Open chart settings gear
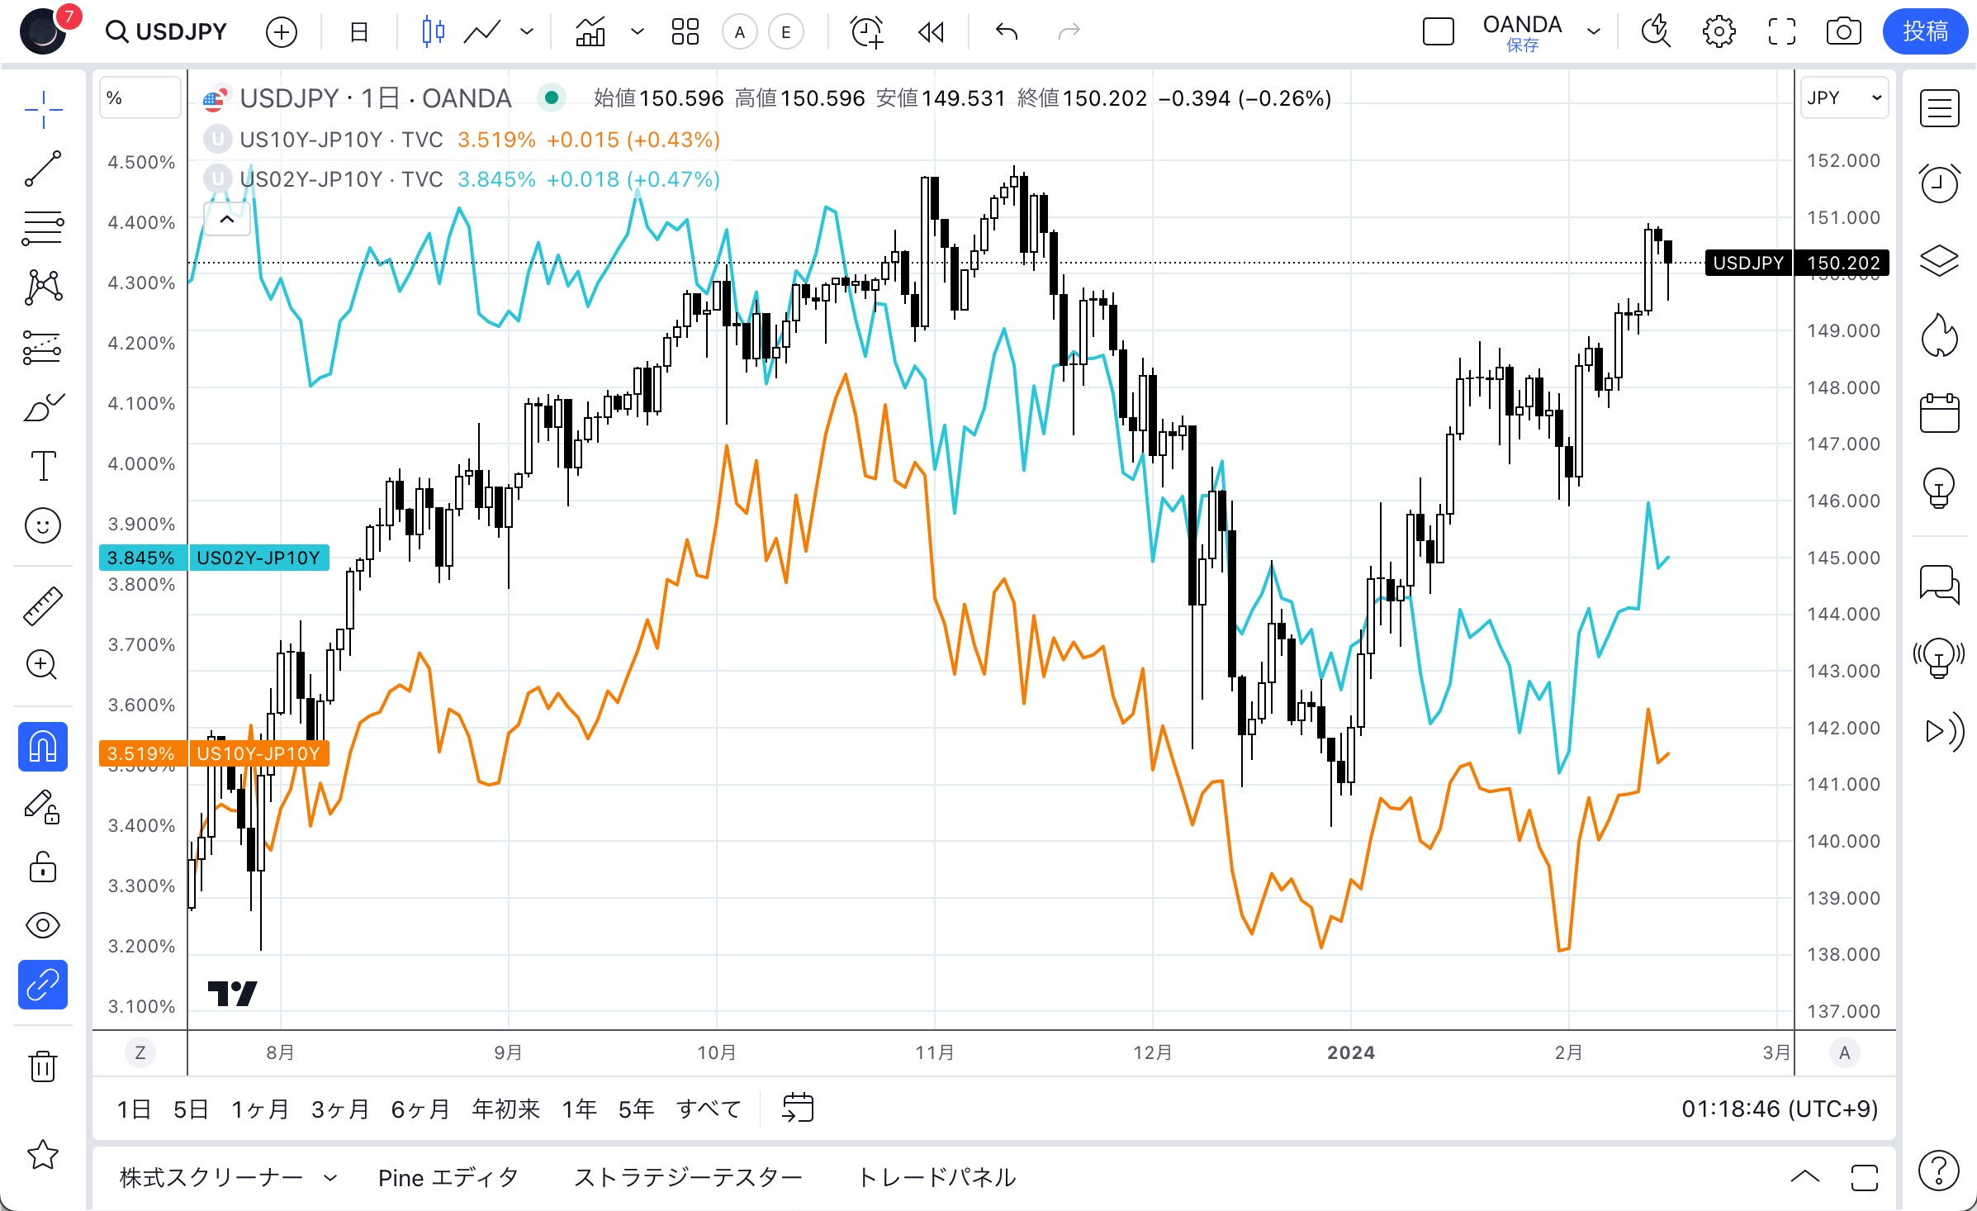1977x1211 pixels. click(x=1719, y=32)
